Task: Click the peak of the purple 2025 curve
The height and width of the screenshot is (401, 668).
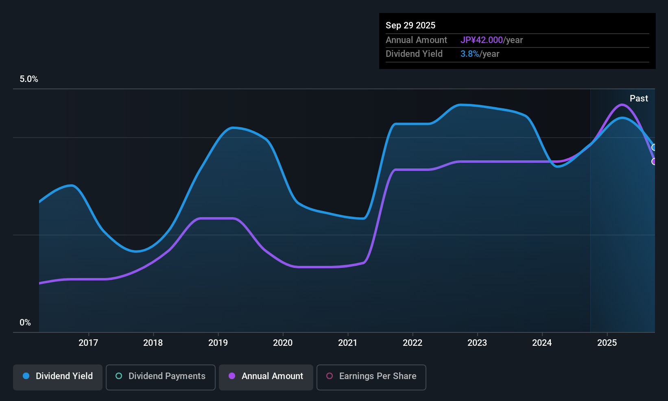Action: [x=622, y=105]
